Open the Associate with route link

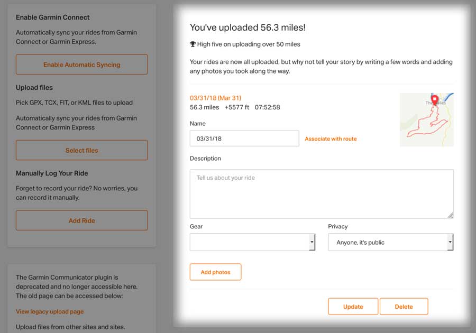(x=331, y=139)
